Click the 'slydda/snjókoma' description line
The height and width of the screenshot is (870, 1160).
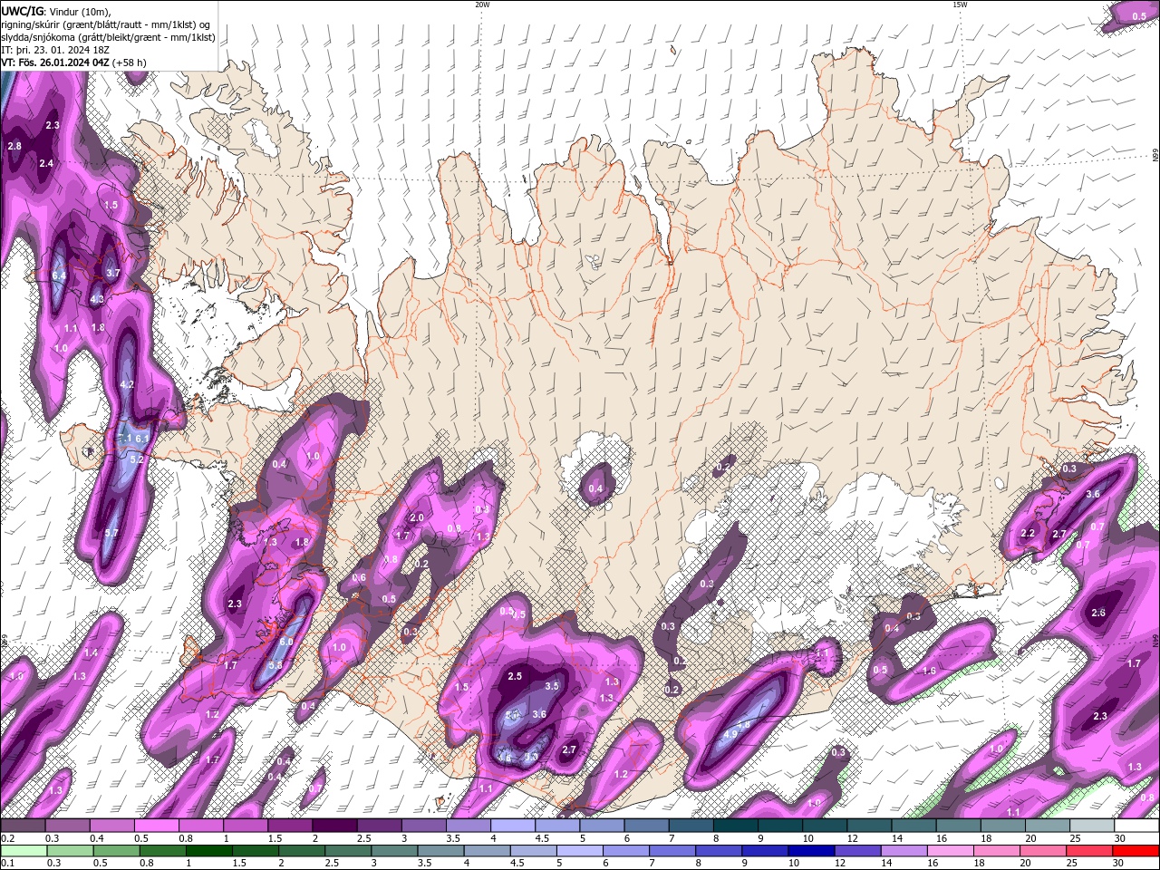[x=108, y=37]
